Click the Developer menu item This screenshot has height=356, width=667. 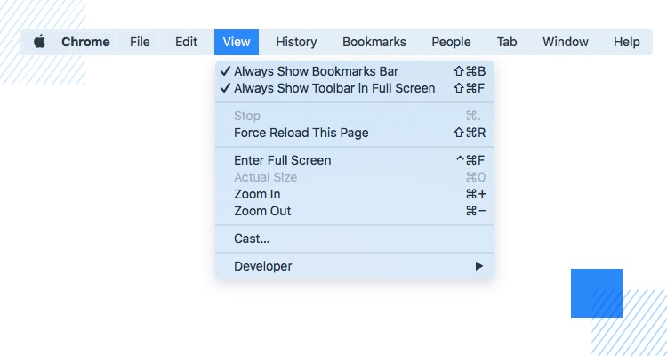tap(355, 266)
